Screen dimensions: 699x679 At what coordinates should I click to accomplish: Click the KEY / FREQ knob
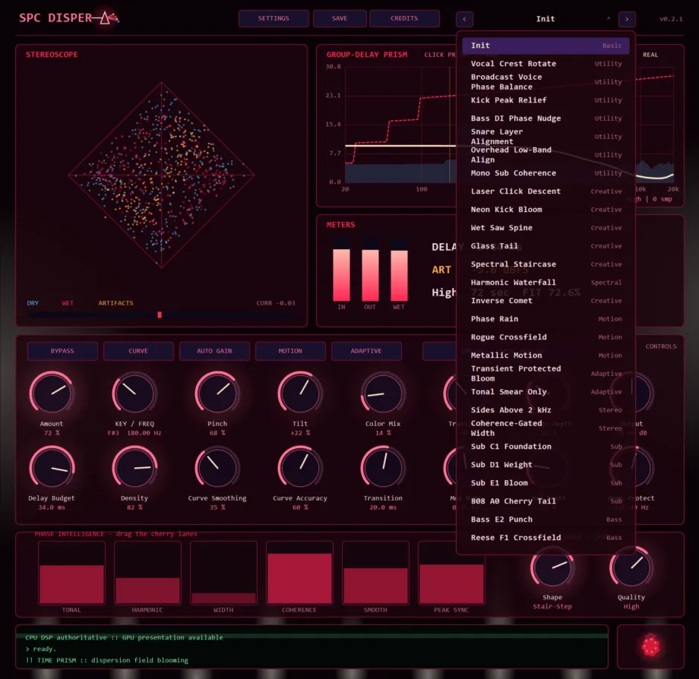pos(134,394)
